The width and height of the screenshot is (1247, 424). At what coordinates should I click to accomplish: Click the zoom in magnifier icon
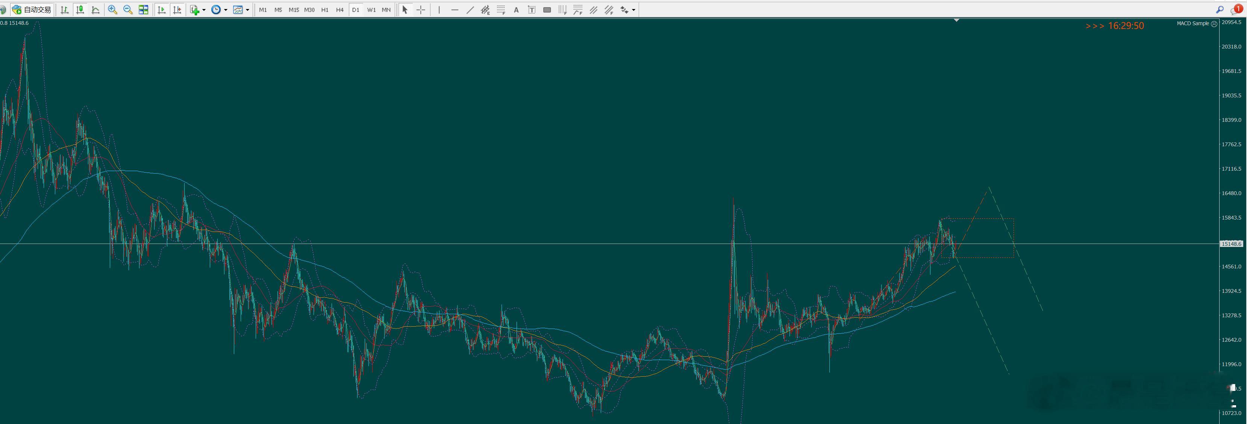coord(112,10)
